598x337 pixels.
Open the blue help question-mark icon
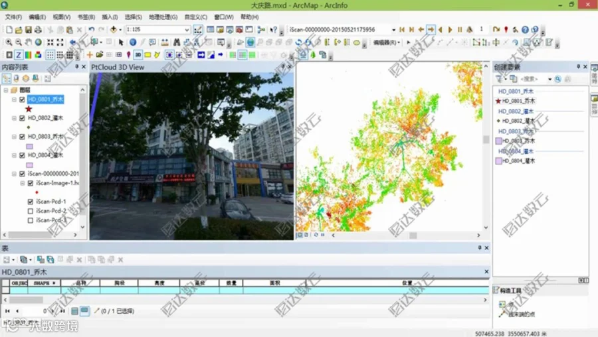pos(525,30)
